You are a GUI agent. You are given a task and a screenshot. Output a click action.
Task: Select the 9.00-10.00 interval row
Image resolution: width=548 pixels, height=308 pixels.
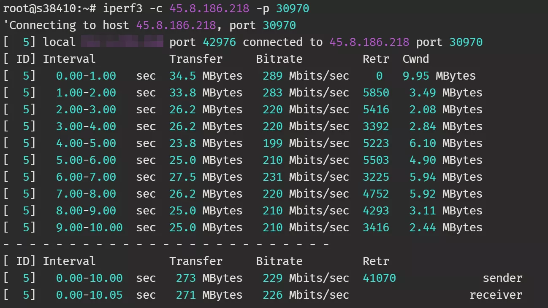click(89, 228)
